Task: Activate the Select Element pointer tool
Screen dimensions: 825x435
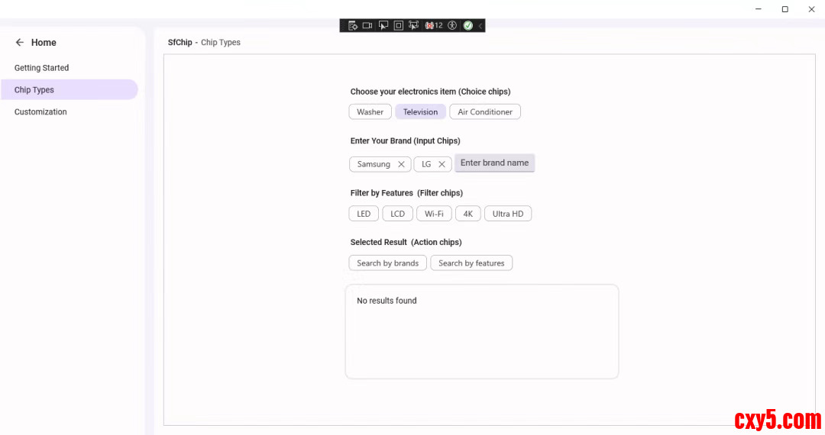Action: point(383,25)
